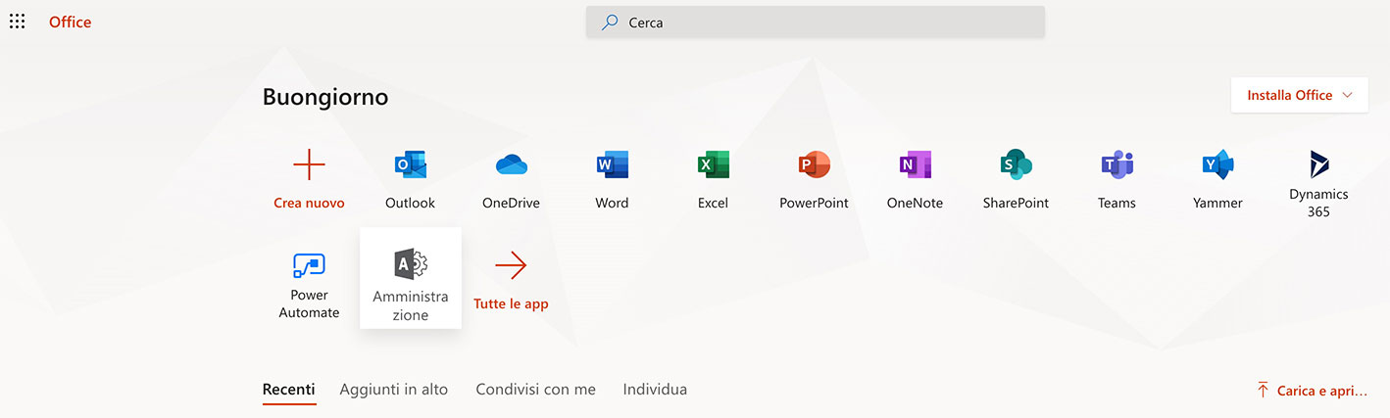Viewport: 1390px width, 418px height.
Task: Open the OneDrive app icon
Action: click(511, 164)
